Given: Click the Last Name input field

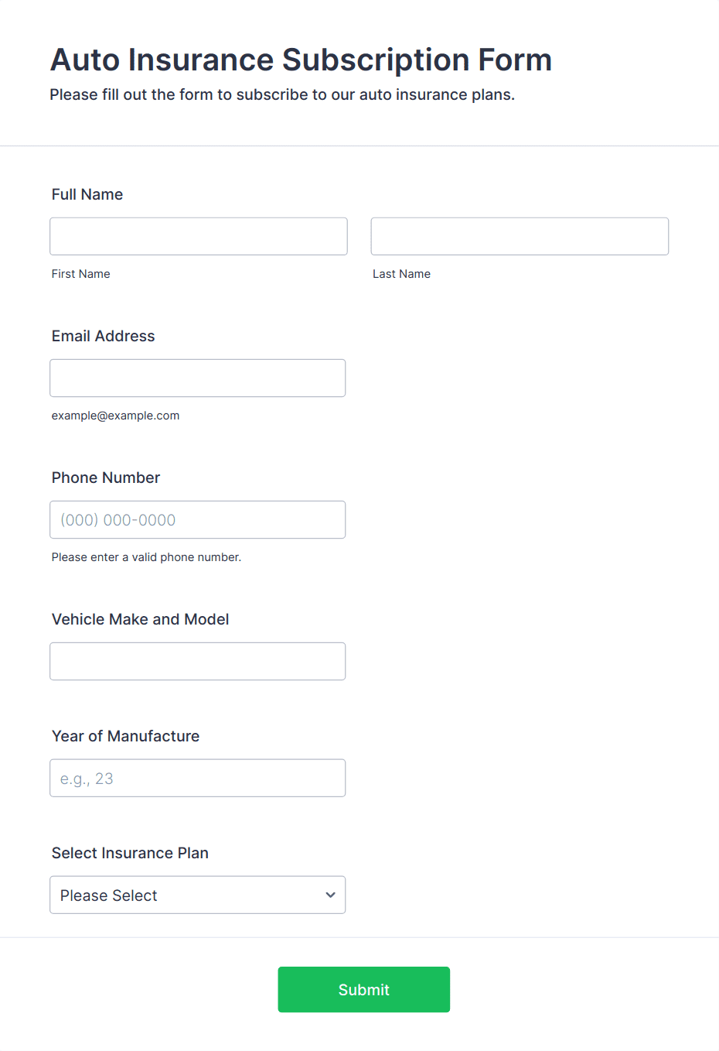Looking at the screenshot, I should (520, 236).
